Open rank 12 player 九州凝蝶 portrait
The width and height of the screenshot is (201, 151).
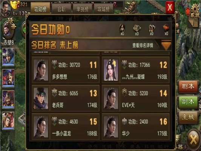tap(111, 70)
